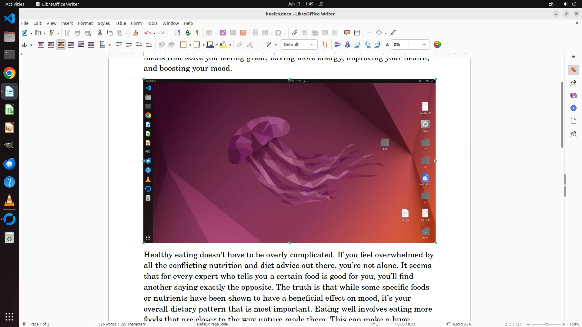
Task: Enable the Wrap Off option
Action: pos(41,45)
